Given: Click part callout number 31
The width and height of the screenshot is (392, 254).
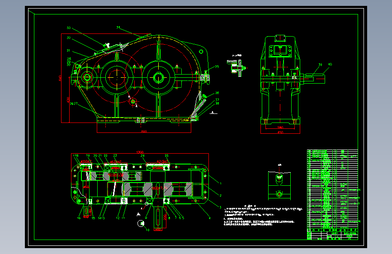Looking at the screenshot, I should (x=68, y=51).
